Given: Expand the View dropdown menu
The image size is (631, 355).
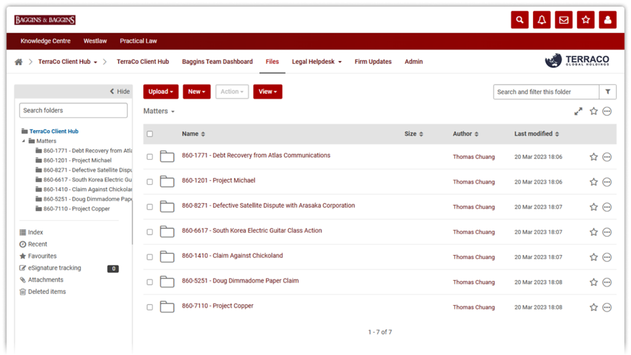Looking at the screenshot, I should pos(267,92).
